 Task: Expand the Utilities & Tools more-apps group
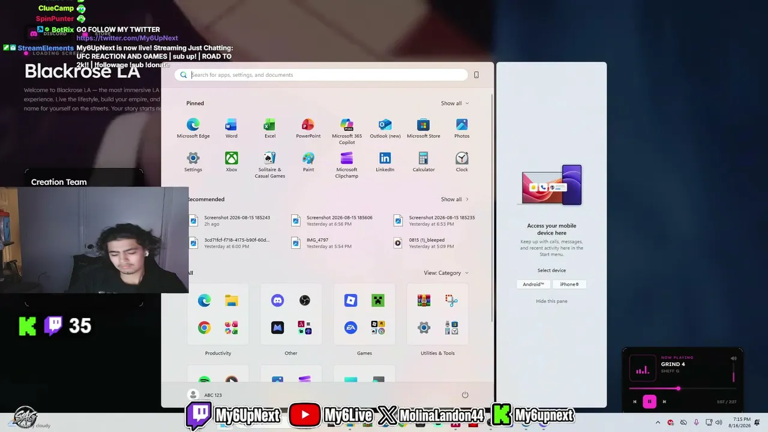[451, 328]
